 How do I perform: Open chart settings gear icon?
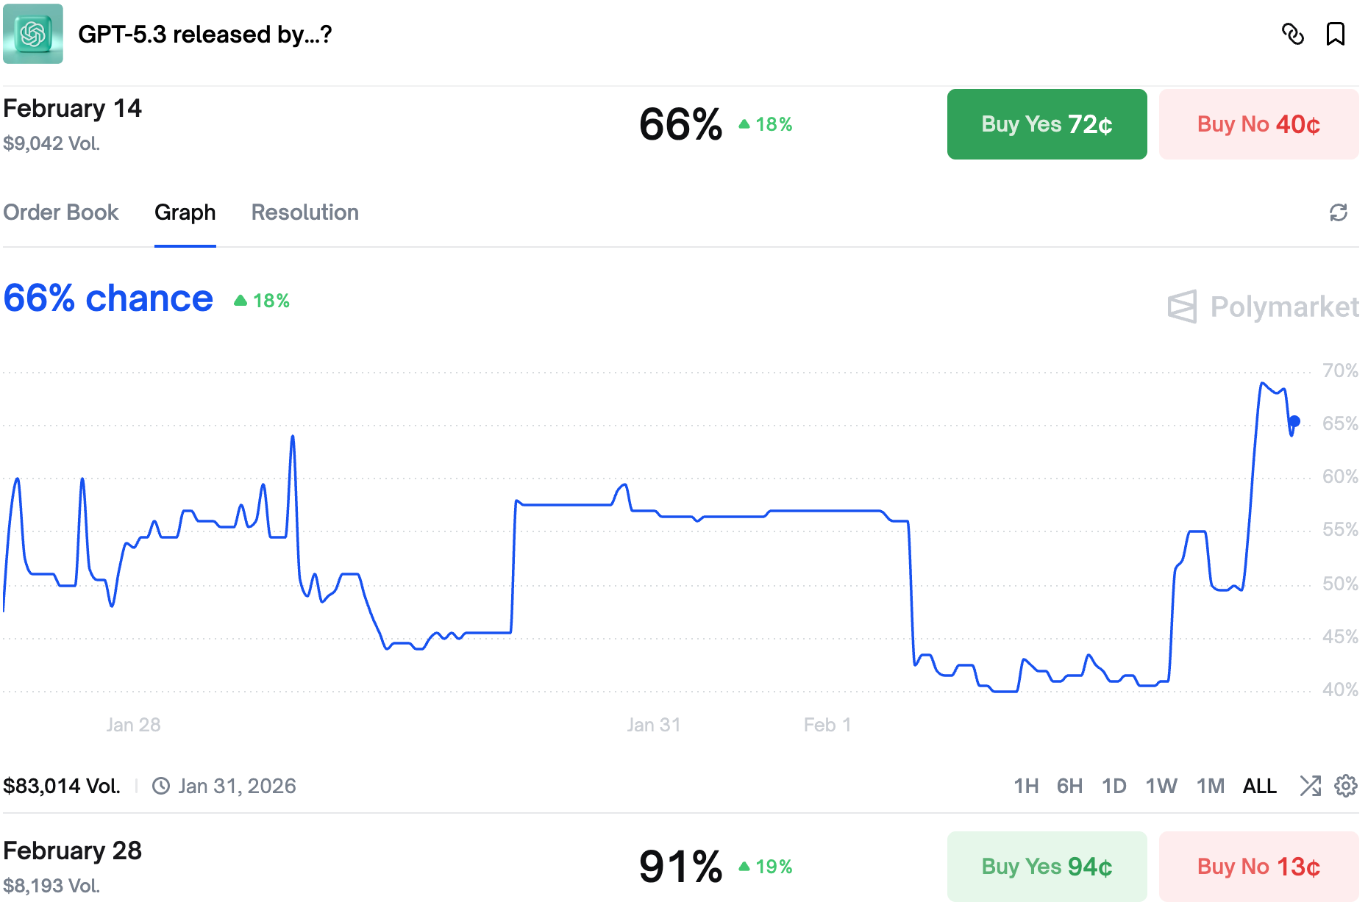click(x=1346, y=786)
